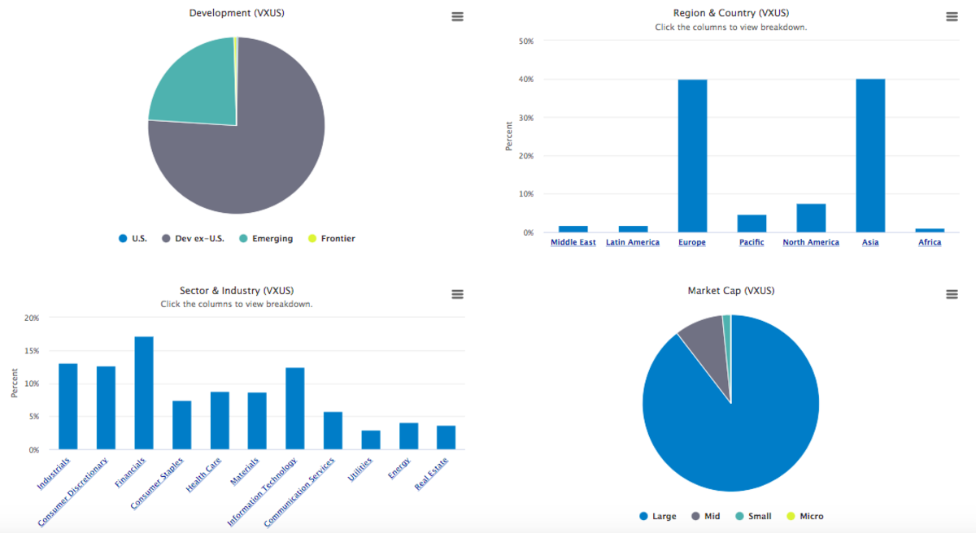The width and height of the screenshot is (976, 533).
Task: Click the Middle East bar
Action: tap(573, 229)
